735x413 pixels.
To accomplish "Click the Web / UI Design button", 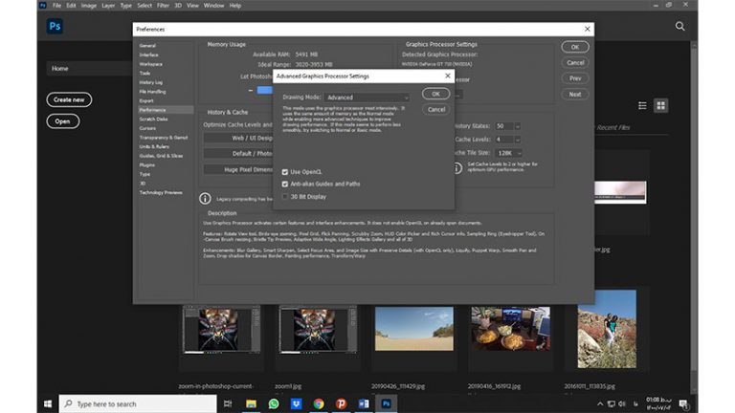I will pos(237,138).
